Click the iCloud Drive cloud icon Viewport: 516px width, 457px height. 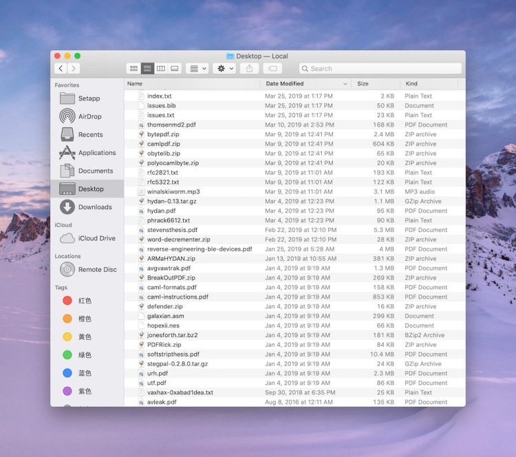[67, 238]
